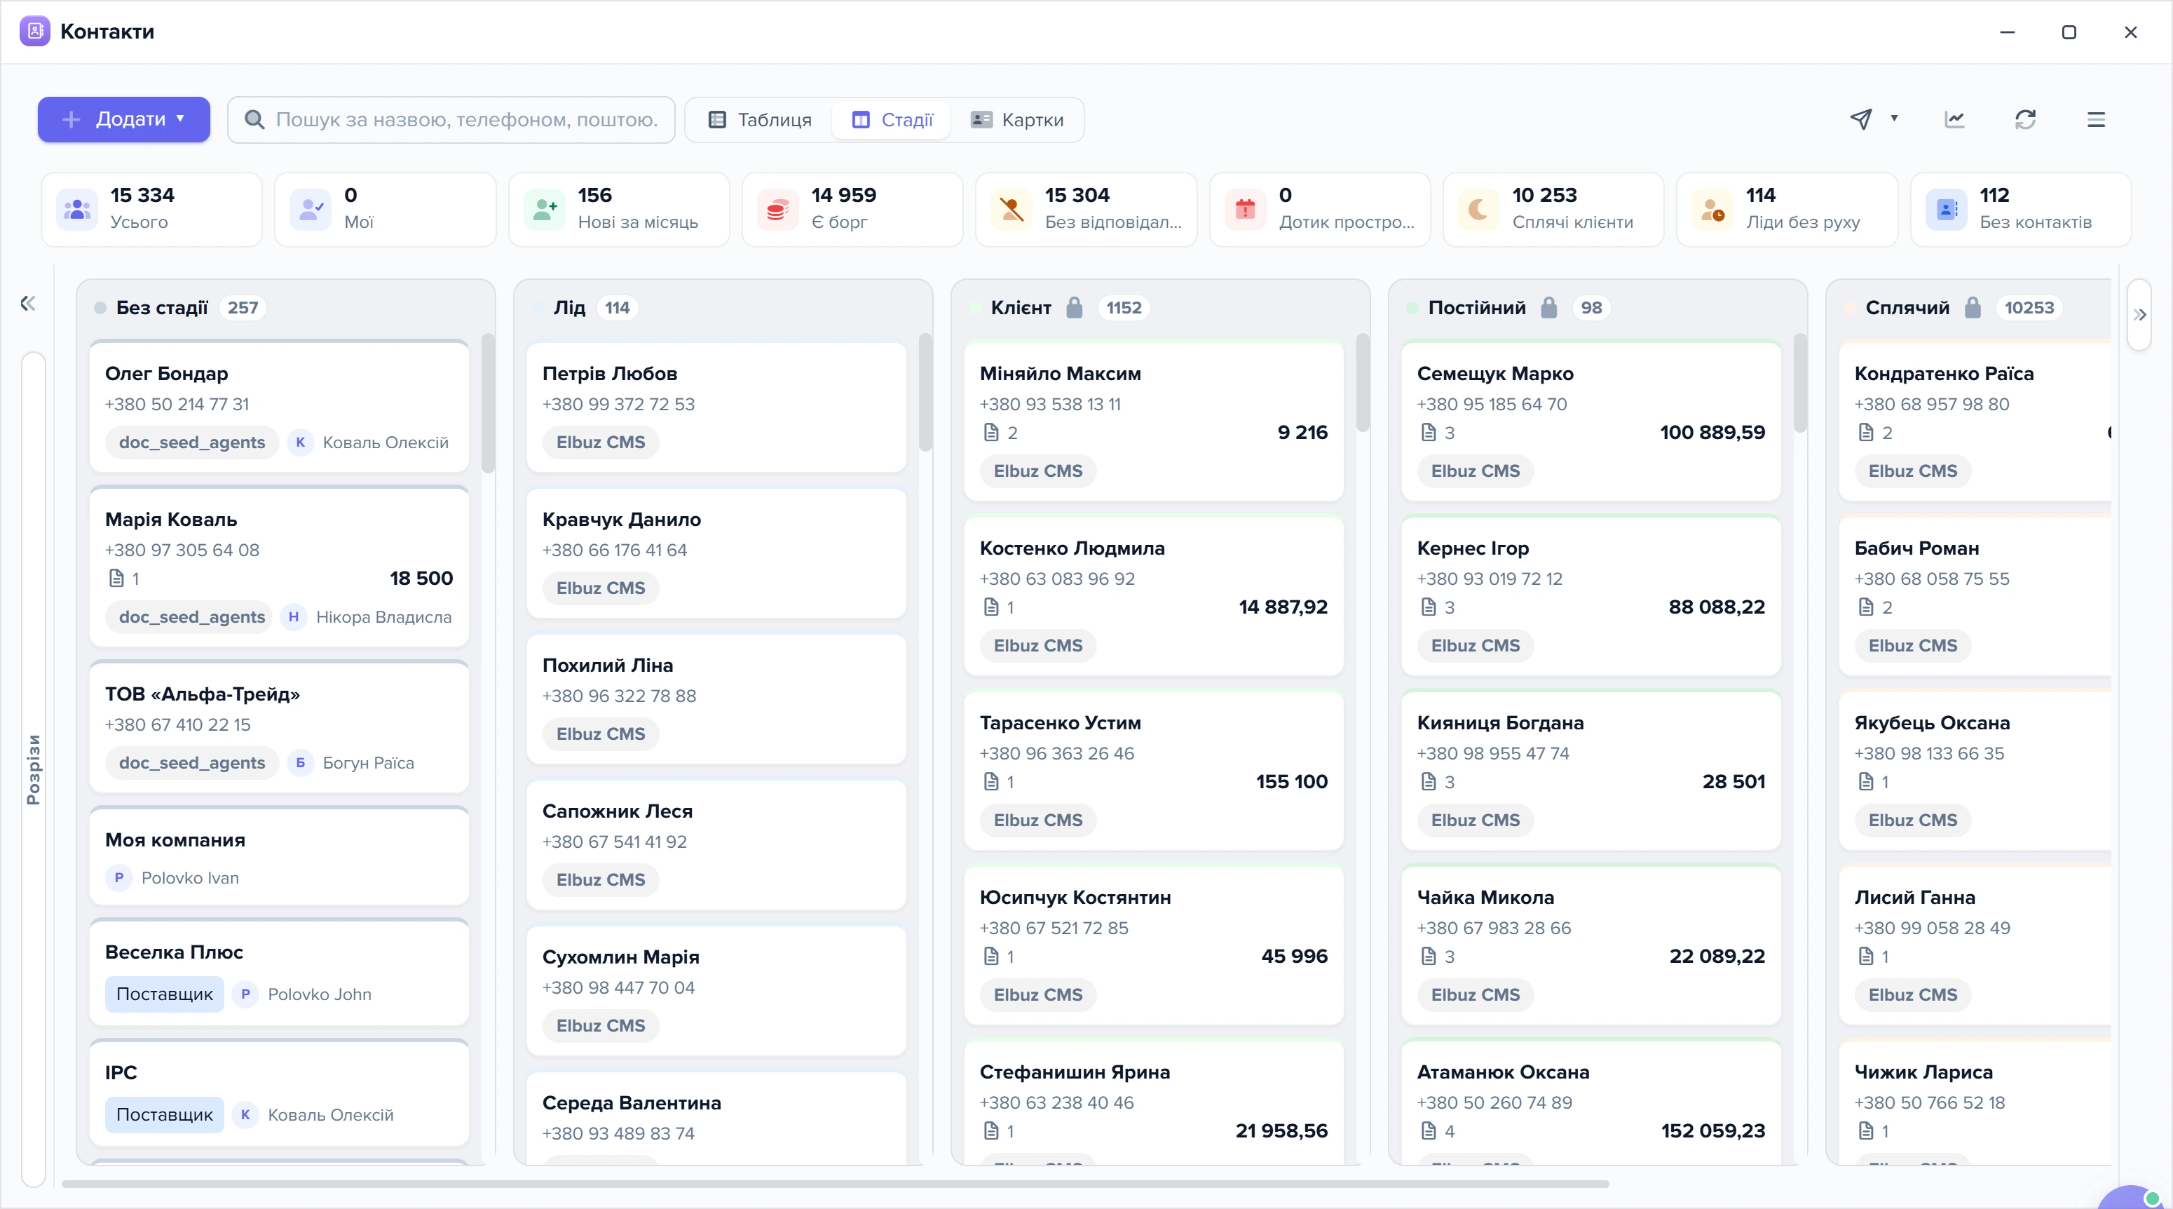Click Кернес Ігор amount 88 088,22
The height and width of the screenshot is (1209, 2173).
(x=1716, y=607)
